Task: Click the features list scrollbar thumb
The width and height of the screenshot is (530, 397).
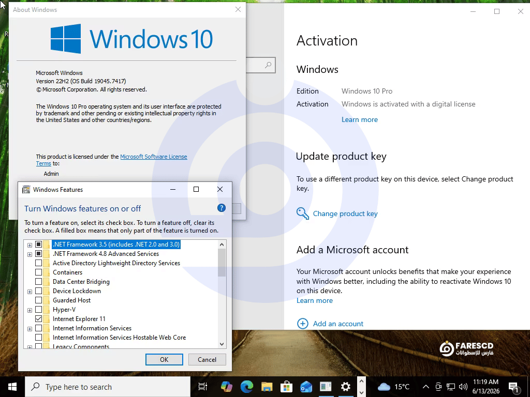Action: (x=222, y=263)
